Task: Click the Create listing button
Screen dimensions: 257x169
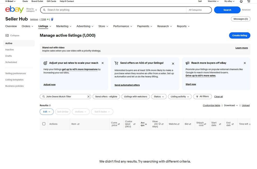Action: pyautogui.click(x=240, y=35)
